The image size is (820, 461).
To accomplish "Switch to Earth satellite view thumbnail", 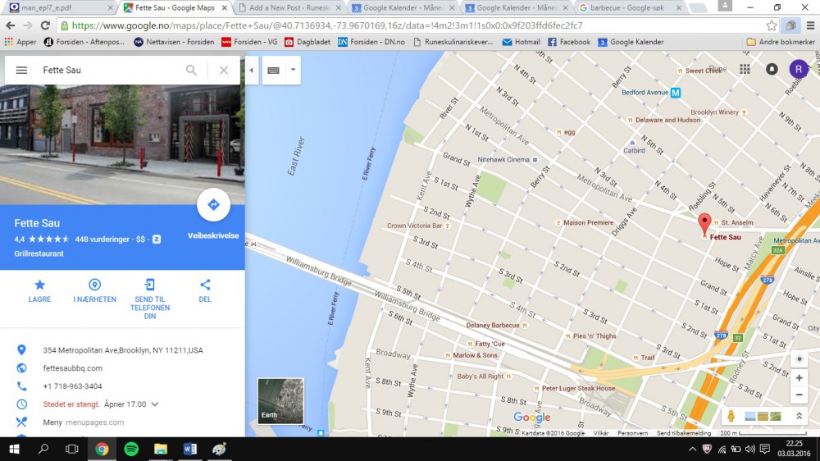I will pos(280,401).
